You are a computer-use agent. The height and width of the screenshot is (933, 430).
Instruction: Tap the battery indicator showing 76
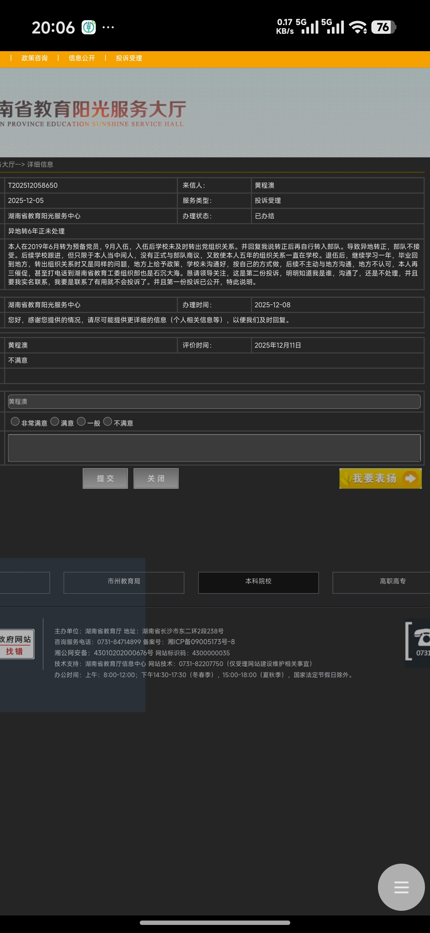[x=383, y=28]
